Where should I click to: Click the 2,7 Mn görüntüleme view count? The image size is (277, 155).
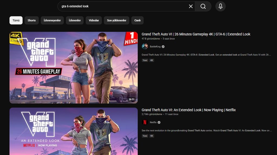[x=152, y=114]
